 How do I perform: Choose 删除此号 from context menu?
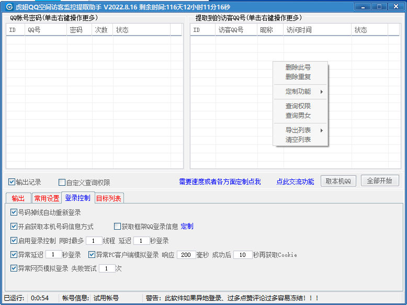[x=300, y=67]
